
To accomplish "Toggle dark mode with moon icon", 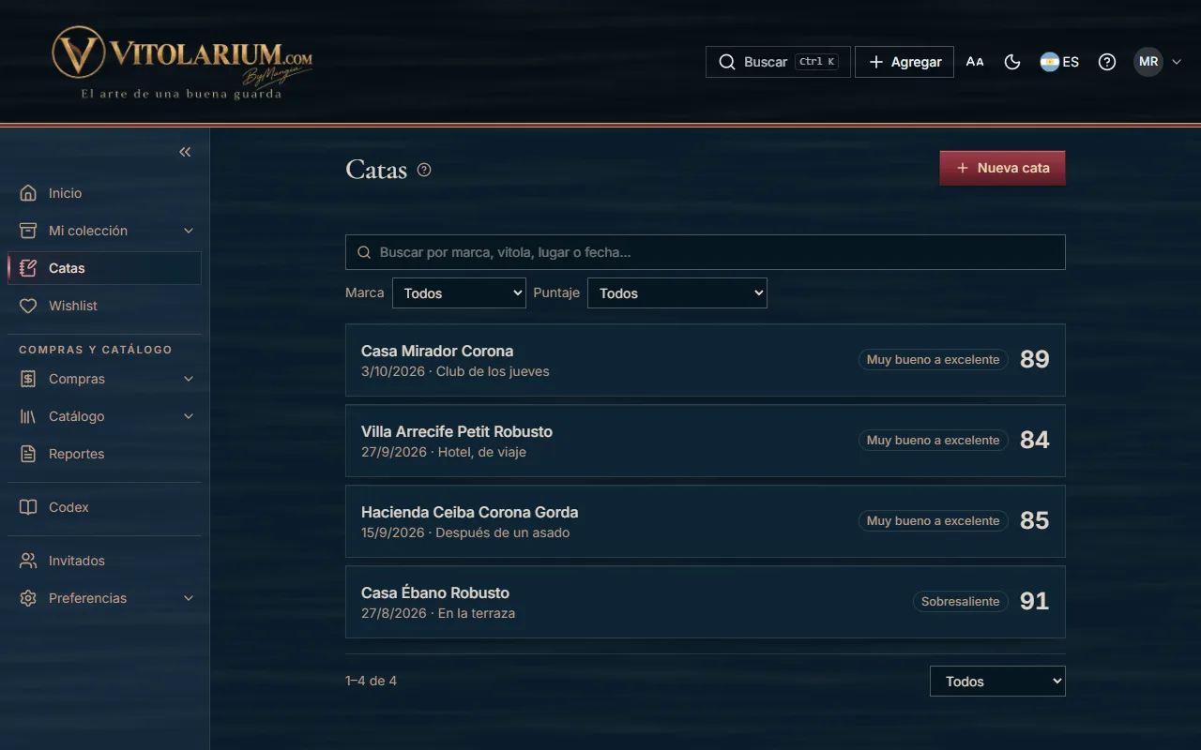I will pos(1012,62).
